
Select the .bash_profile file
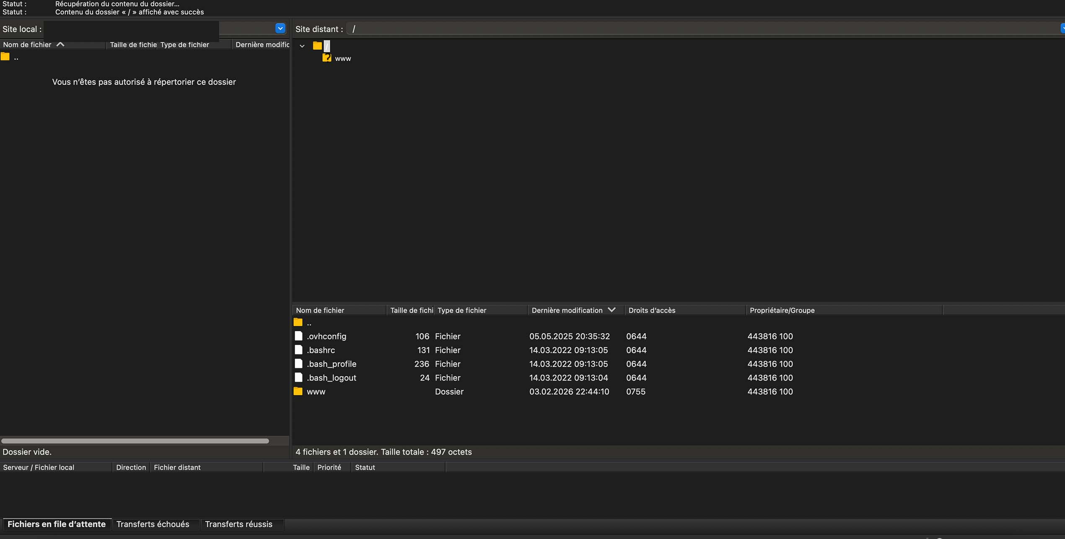click(x=332, y=364)
